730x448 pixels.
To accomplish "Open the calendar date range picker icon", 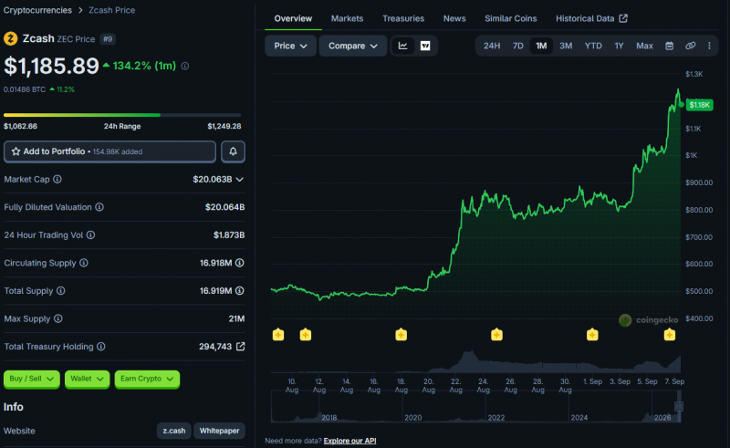I will 670,46.
